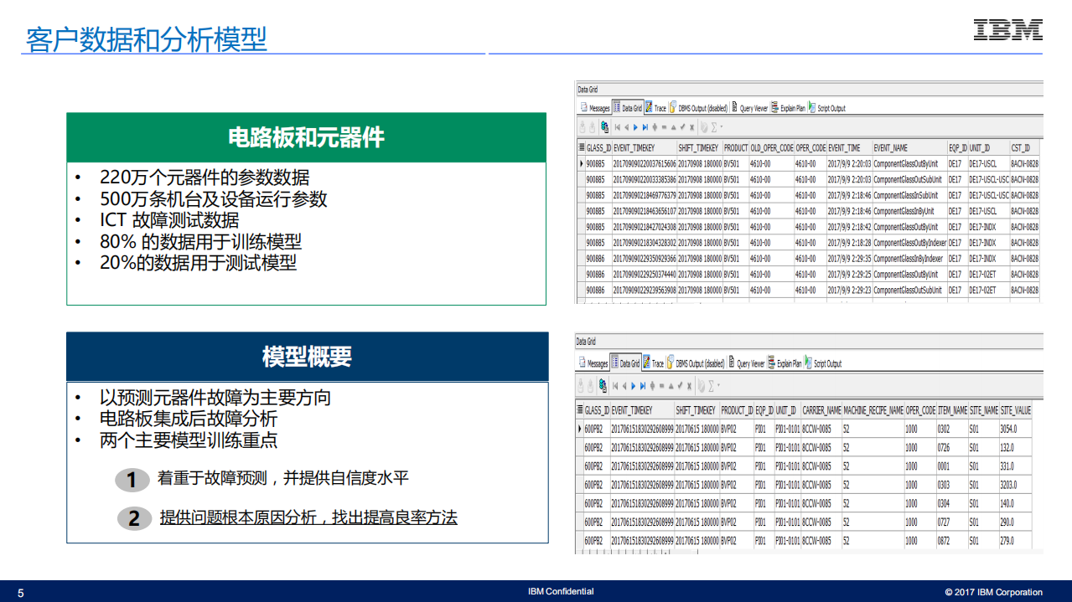Screen dimensions: 1072x602
Task: Jump to the Last record using toolbar icon
Action: (645, 127)
